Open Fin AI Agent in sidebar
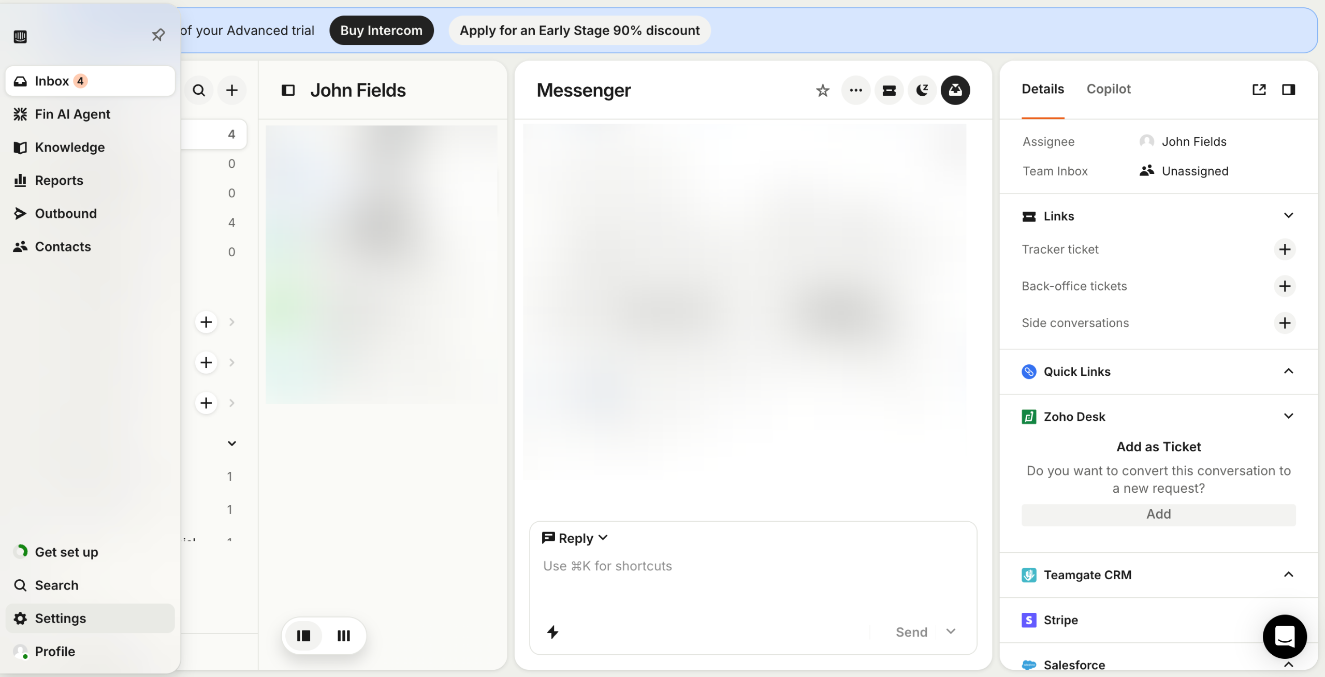 [x=72, y=114]
